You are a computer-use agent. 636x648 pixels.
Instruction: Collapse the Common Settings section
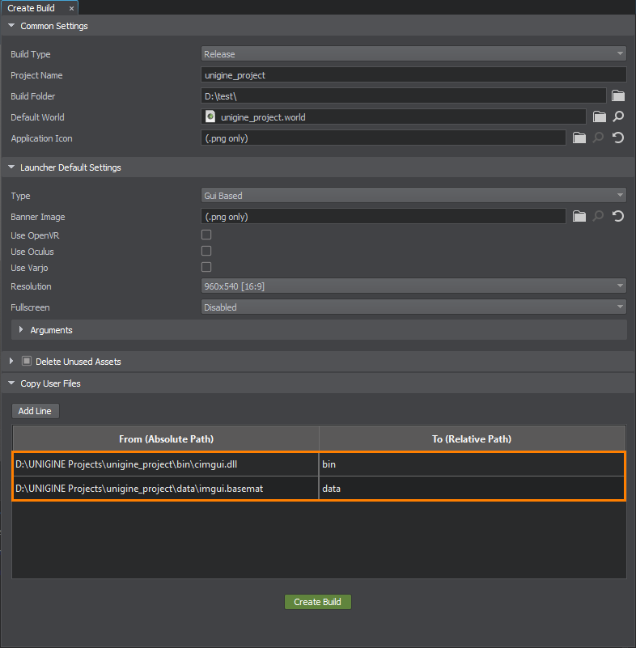click(x=11, y=26)
